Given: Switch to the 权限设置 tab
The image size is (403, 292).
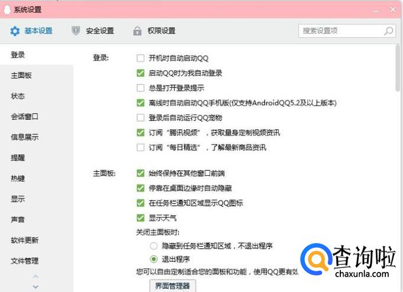Looking at the screenshot, I should tap(161, 31).
